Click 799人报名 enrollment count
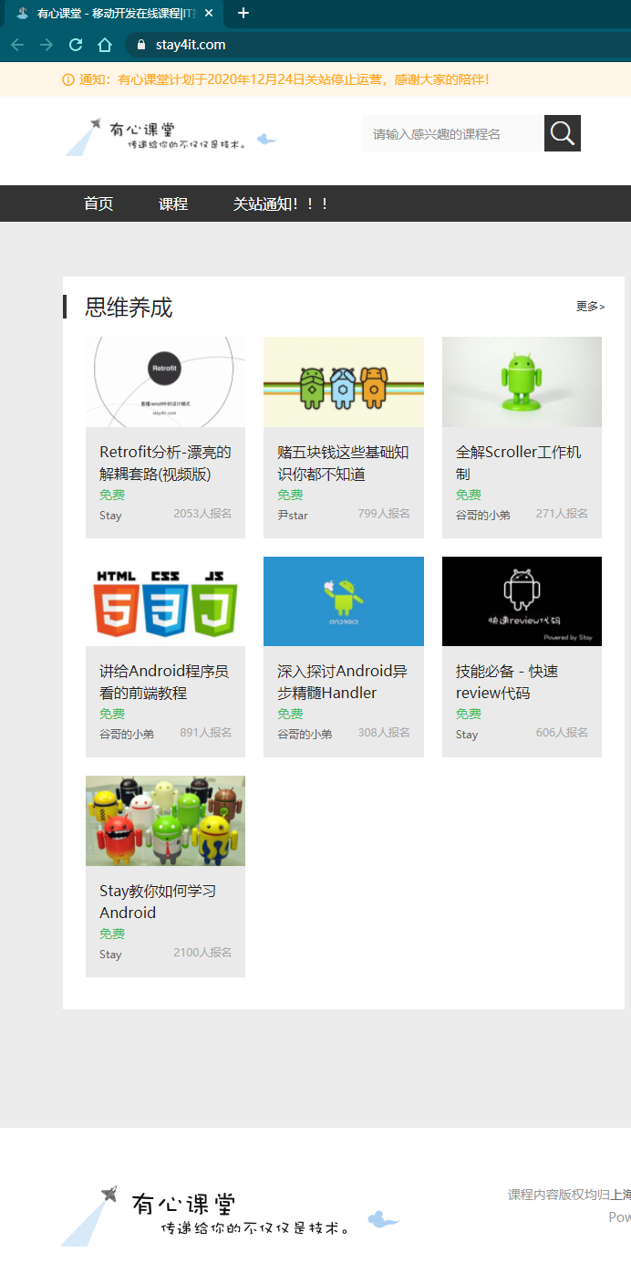The image size is (631, 1284). pos(384,514)
